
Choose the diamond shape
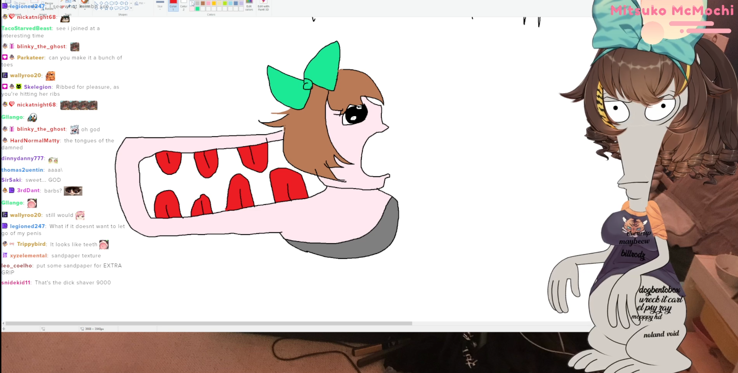pos(101,3)
